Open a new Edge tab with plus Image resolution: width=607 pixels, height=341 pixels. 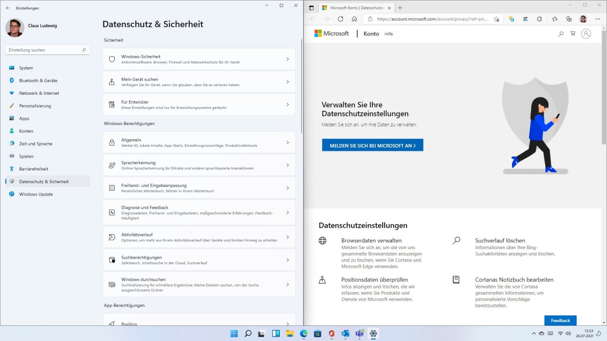pyautogui.click(x=400, y=8)
